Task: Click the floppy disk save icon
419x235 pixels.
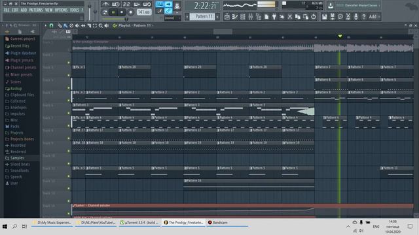Action: [325, 17]
